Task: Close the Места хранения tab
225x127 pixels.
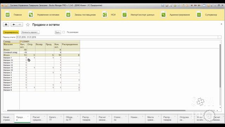Action: (159, 116)
